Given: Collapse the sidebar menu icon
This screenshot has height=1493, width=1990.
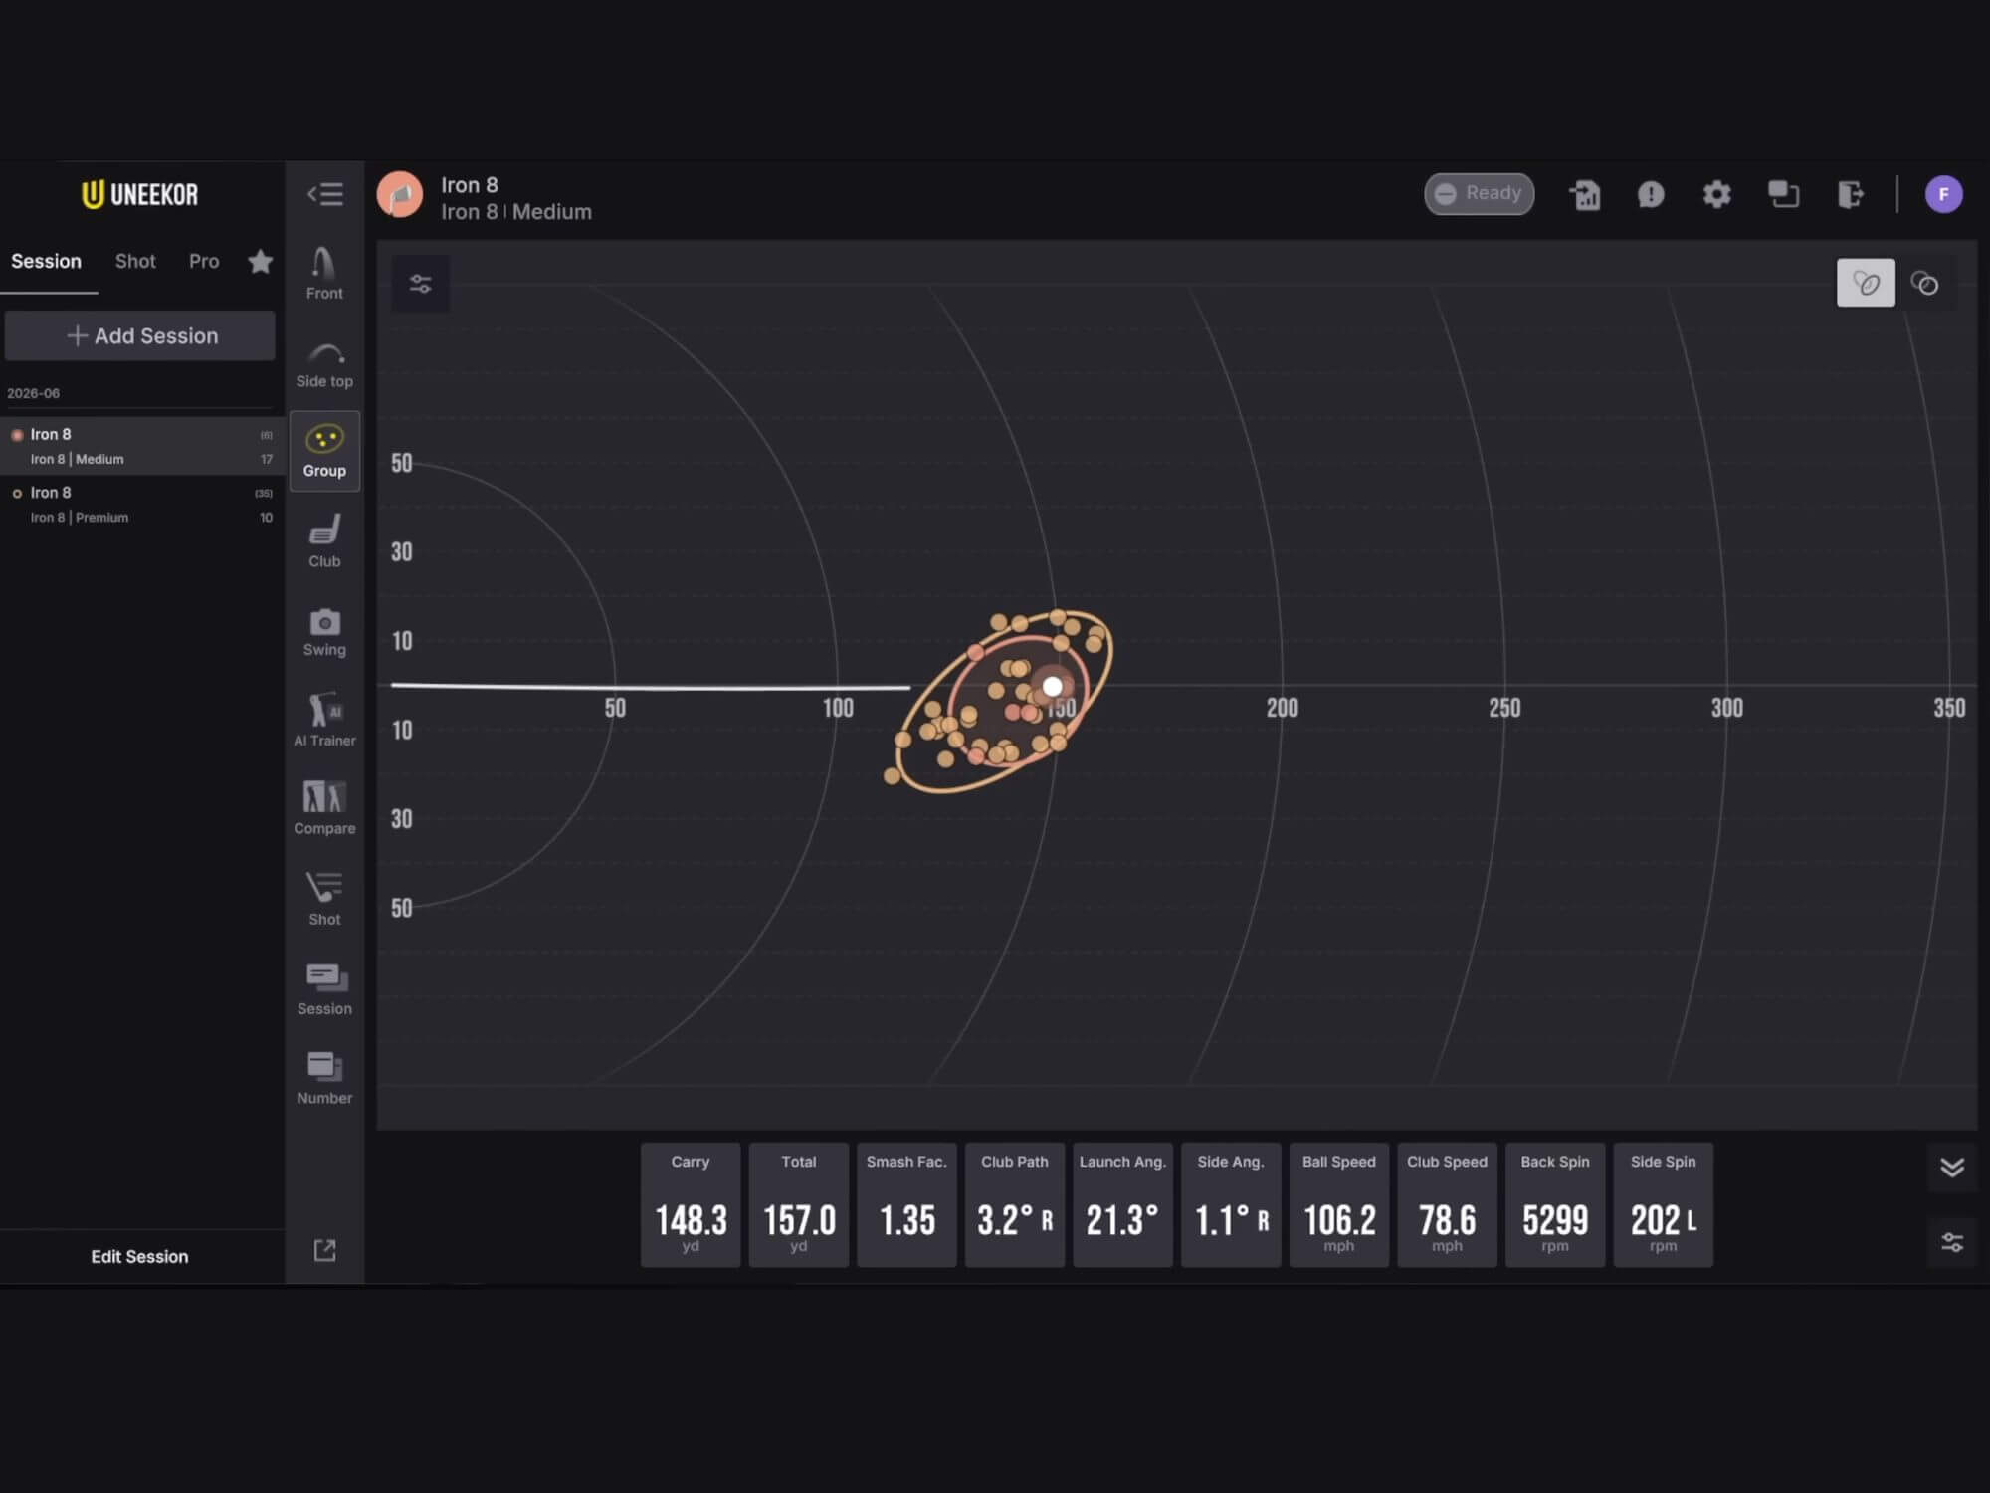Looking at the screenshot, I should point(324,194).
